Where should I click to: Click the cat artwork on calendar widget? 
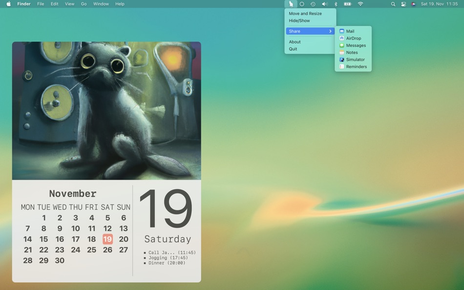point(106,111)
